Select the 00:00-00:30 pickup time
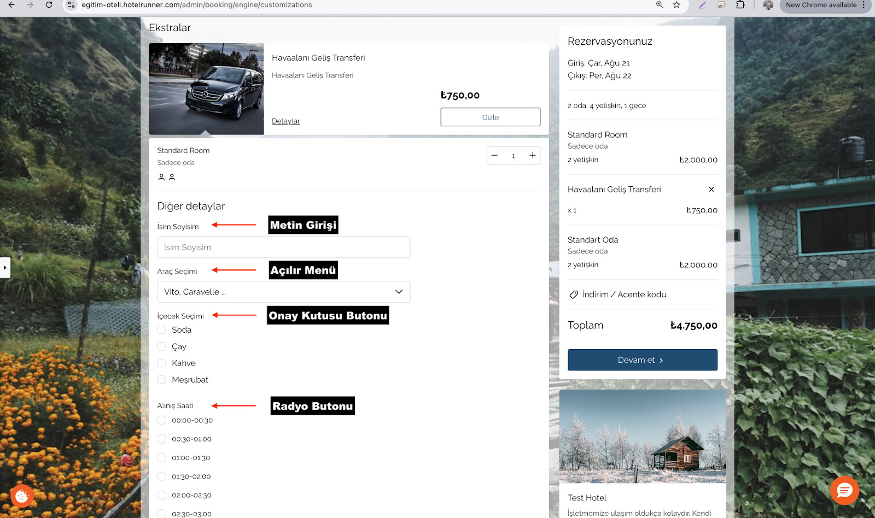 [162, 421]
